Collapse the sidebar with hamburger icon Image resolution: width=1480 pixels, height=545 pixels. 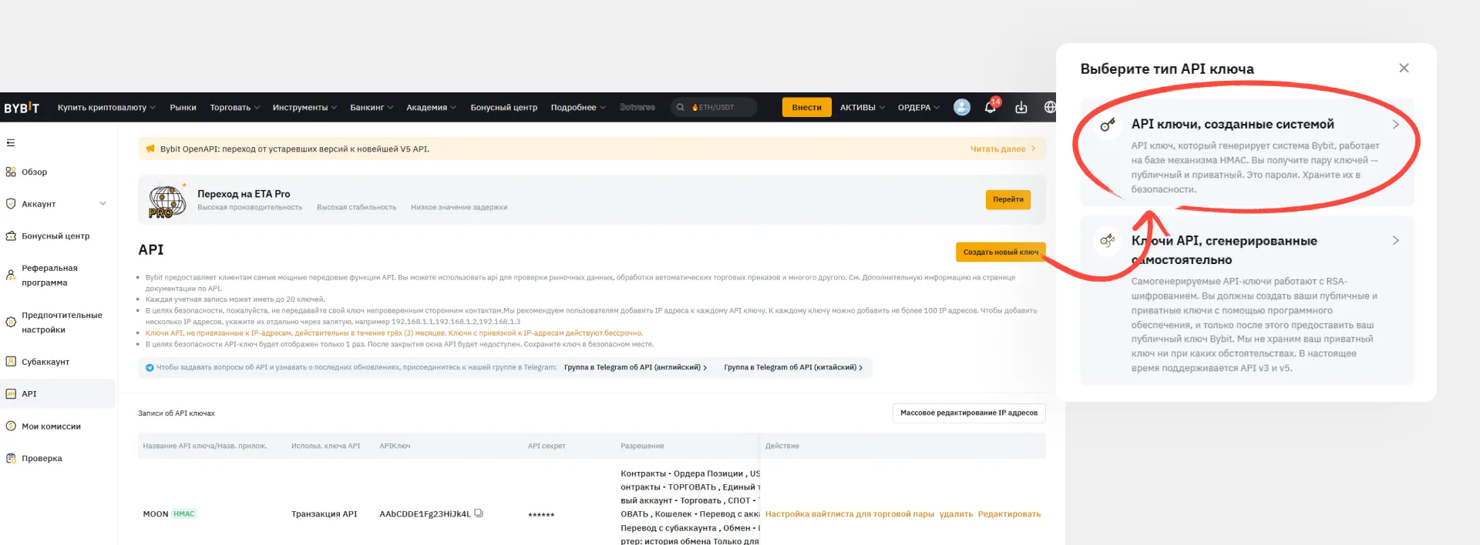click(x=11, y=142)
